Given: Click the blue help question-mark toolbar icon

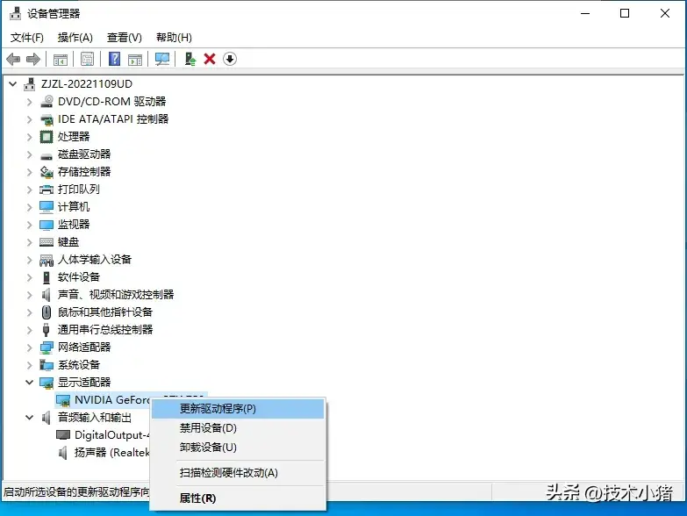Looking at the screenshot, I should (114, 59).
